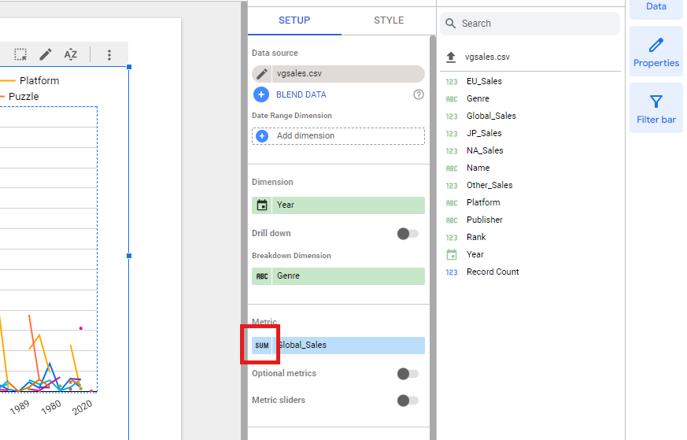Edit data source pencil icon for vgsales.csv
Screen dimensions: 687x440
pos(261,74)
